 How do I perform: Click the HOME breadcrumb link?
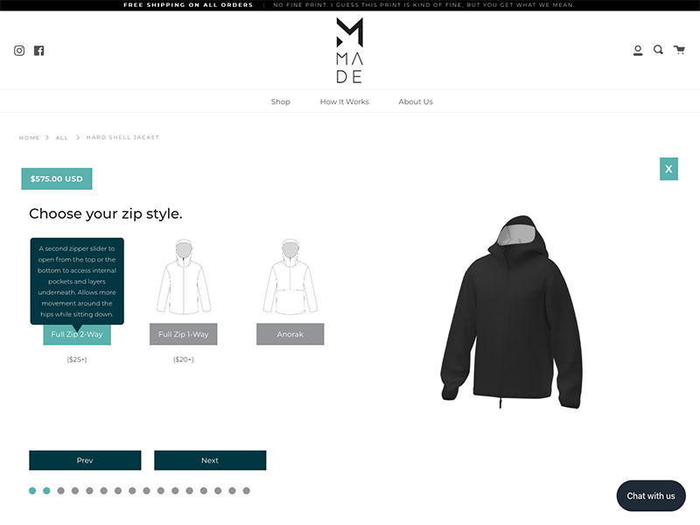[30, 138]
